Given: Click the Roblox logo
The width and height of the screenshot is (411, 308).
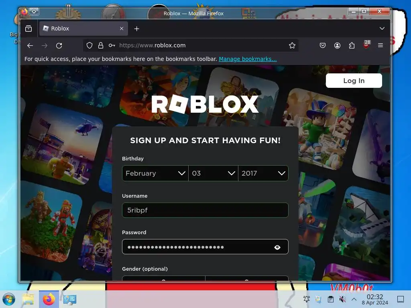Looking at the screenshot, I should click(205, 104).
